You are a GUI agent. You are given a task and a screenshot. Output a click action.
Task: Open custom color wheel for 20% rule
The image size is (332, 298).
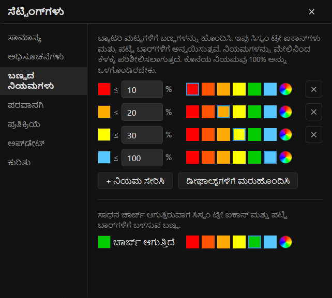coord(285,112)
